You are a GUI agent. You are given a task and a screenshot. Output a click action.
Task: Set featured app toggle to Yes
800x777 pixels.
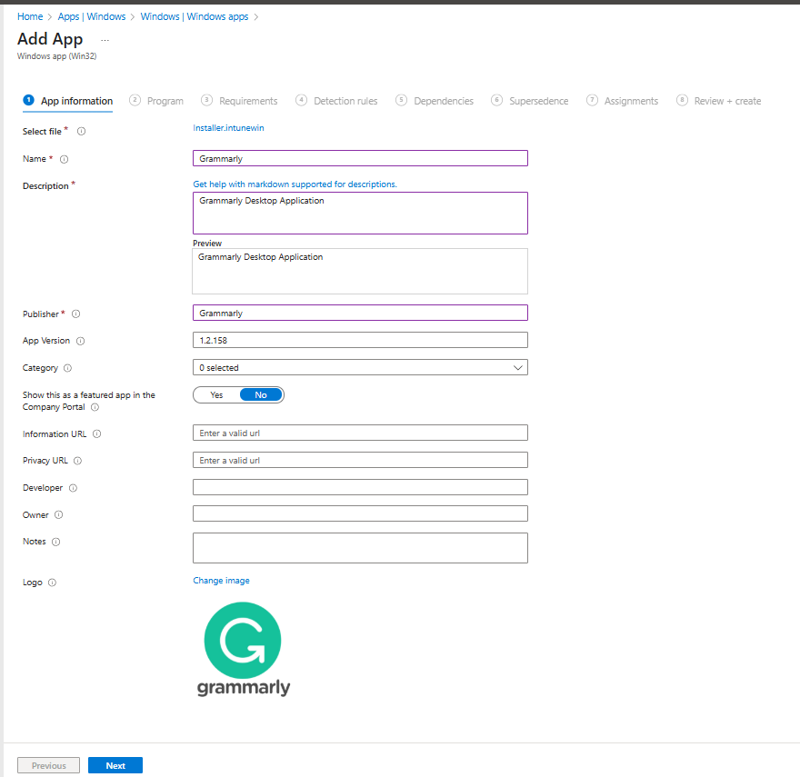point(217,395)
